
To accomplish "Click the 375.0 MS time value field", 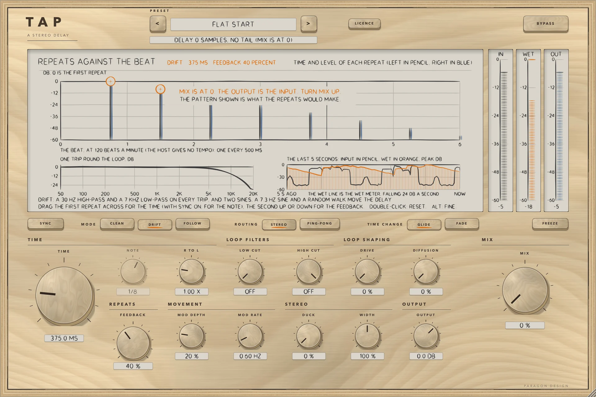I will point(64,338).
